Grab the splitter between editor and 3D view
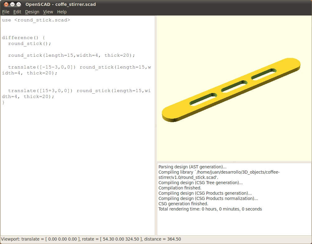312x244 pixels. tap(156, 126)
